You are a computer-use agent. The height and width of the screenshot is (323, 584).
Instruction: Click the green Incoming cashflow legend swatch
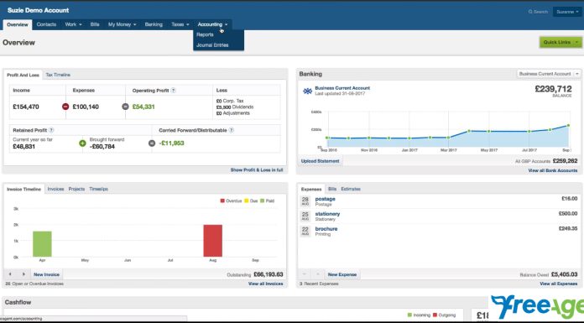point(409,315)
